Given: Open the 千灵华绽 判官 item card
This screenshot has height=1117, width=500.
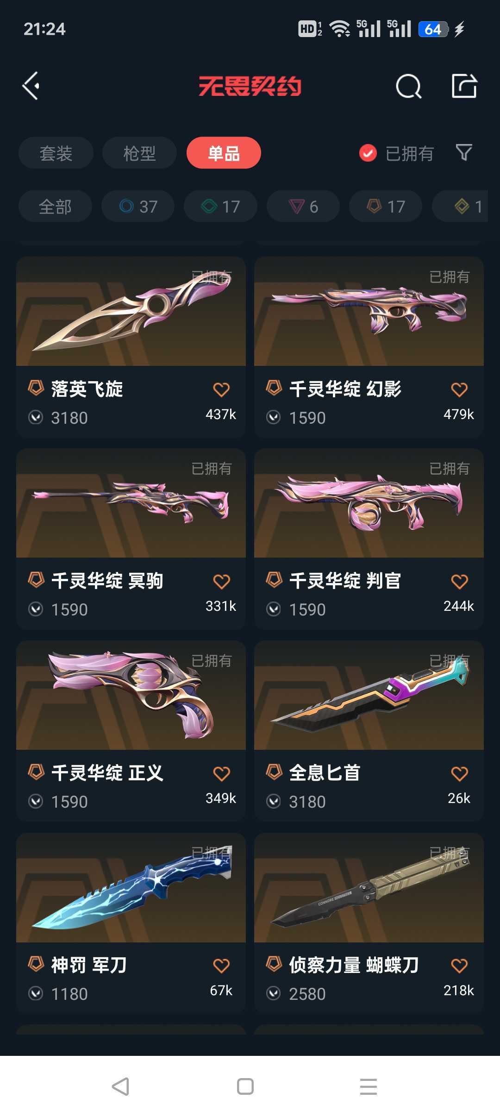Looking at the screenshot, I should click(x=369, y=539).
